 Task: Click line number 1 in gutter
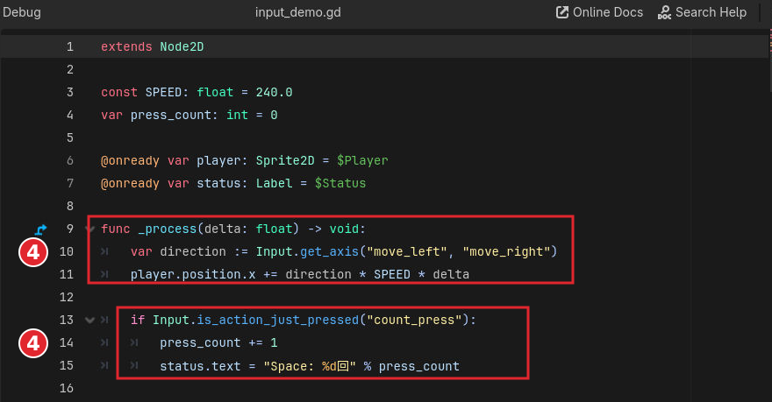coord(70,46)
